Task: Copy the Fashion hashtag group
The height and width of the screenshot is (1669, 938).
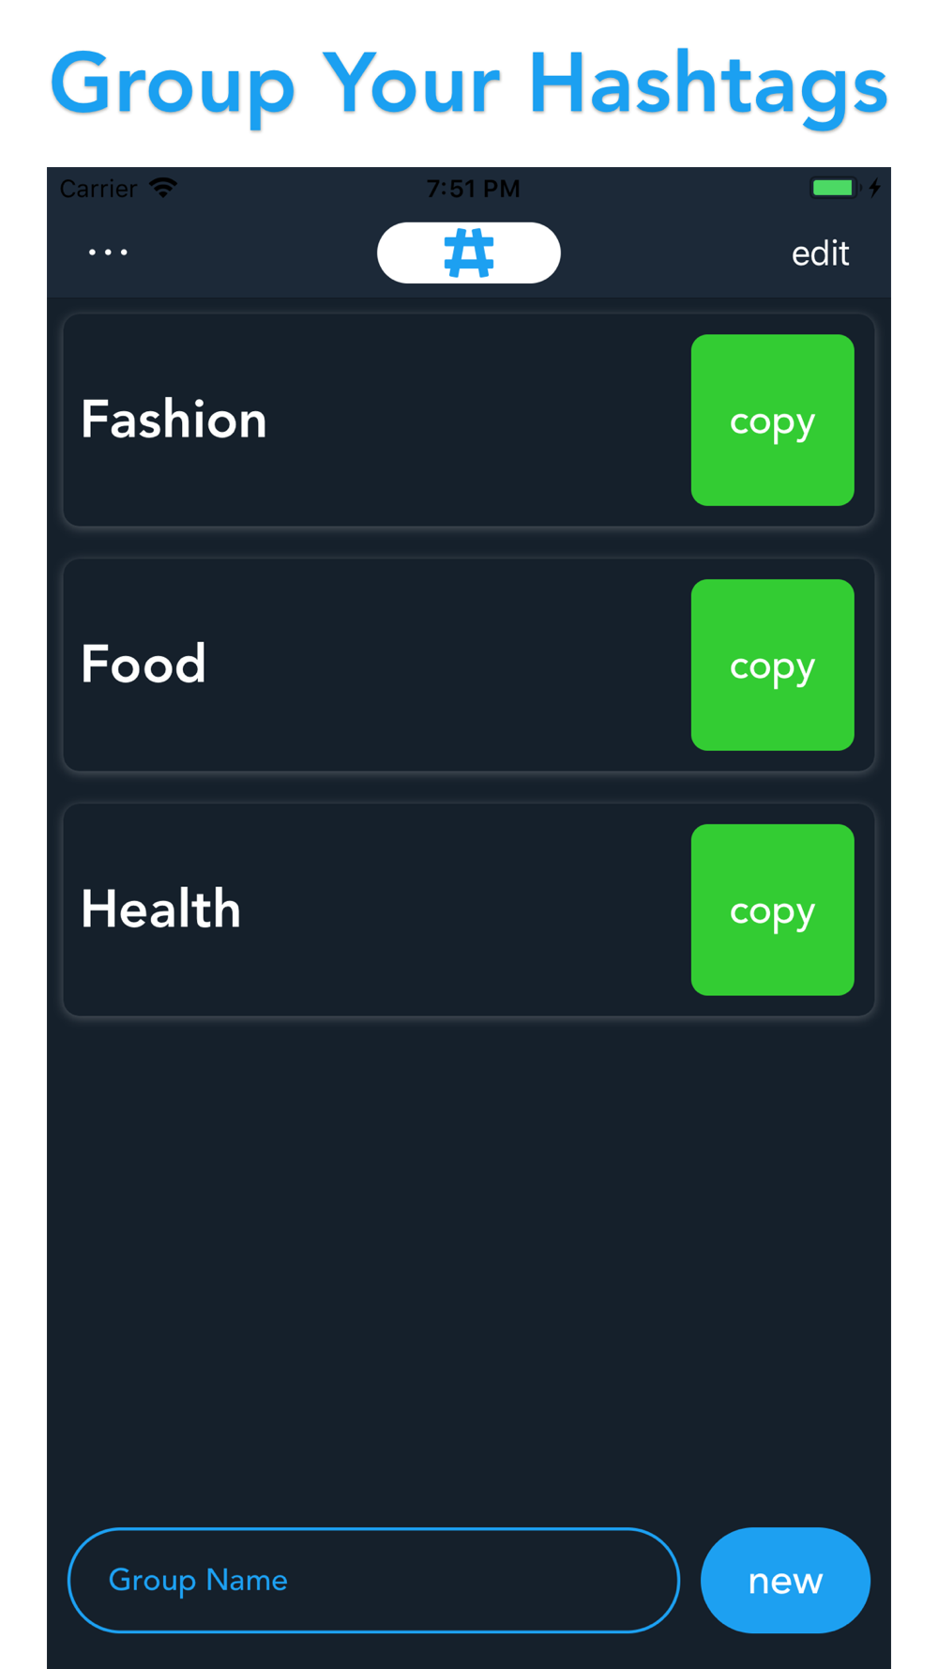Action: (x=772, y=421)
